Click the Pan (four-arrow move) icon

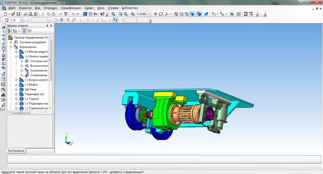pyautogui.click(x=156, y=14)
